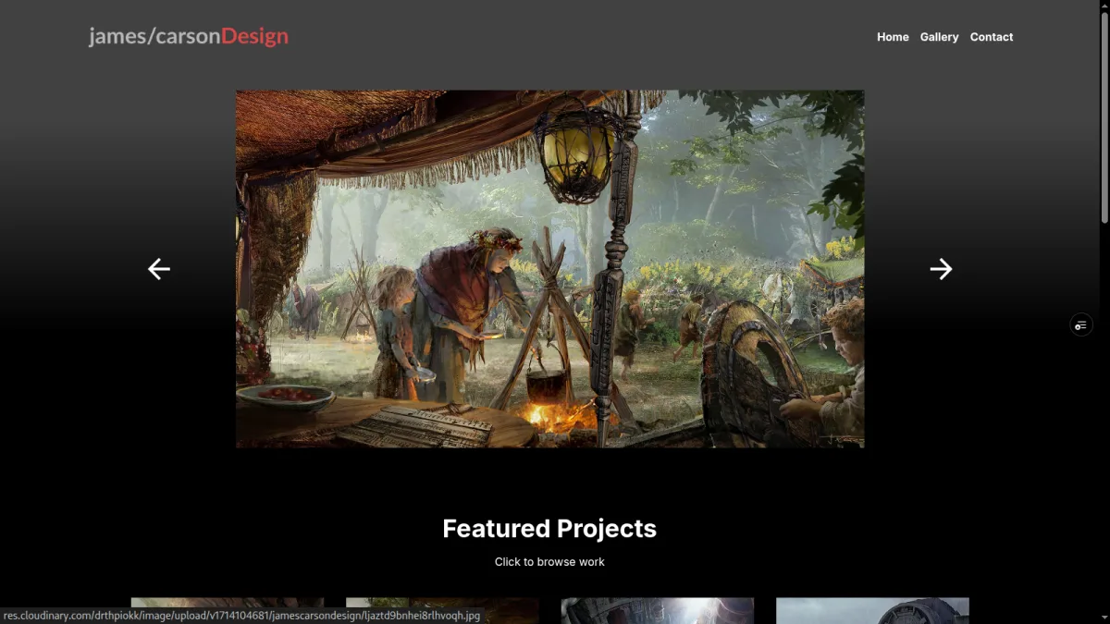Screen dimensions: 1110x624
Task: Open the round floating settings icon
Action: 1081,324
